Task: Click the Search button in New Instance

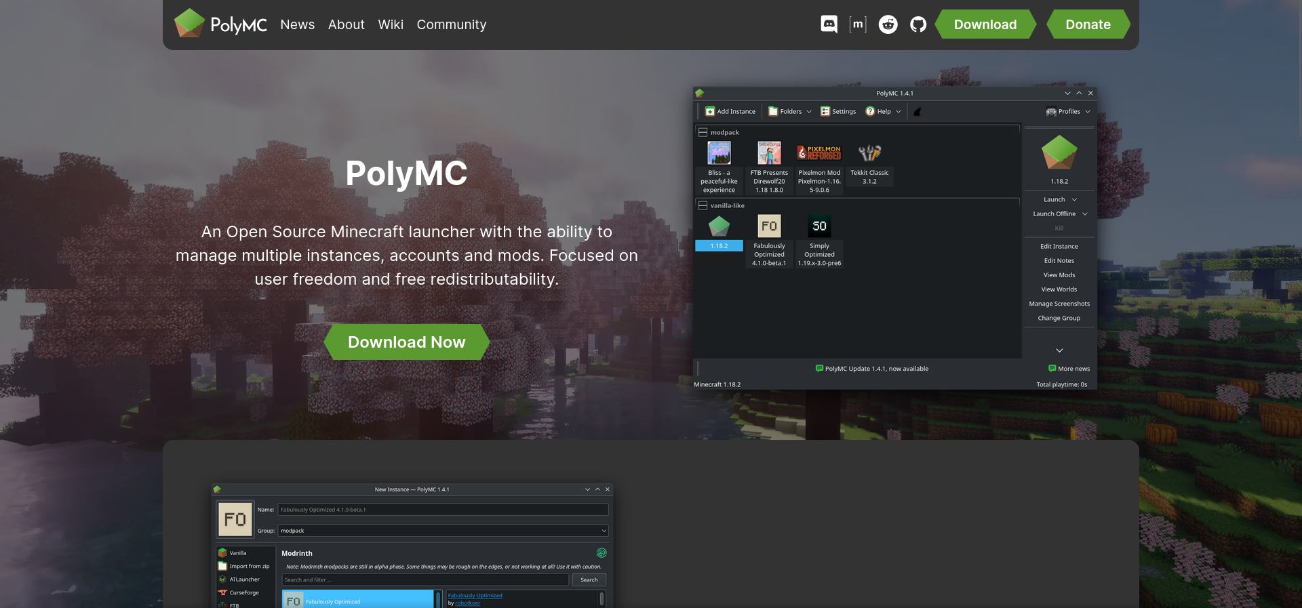Action: point(589,580)
